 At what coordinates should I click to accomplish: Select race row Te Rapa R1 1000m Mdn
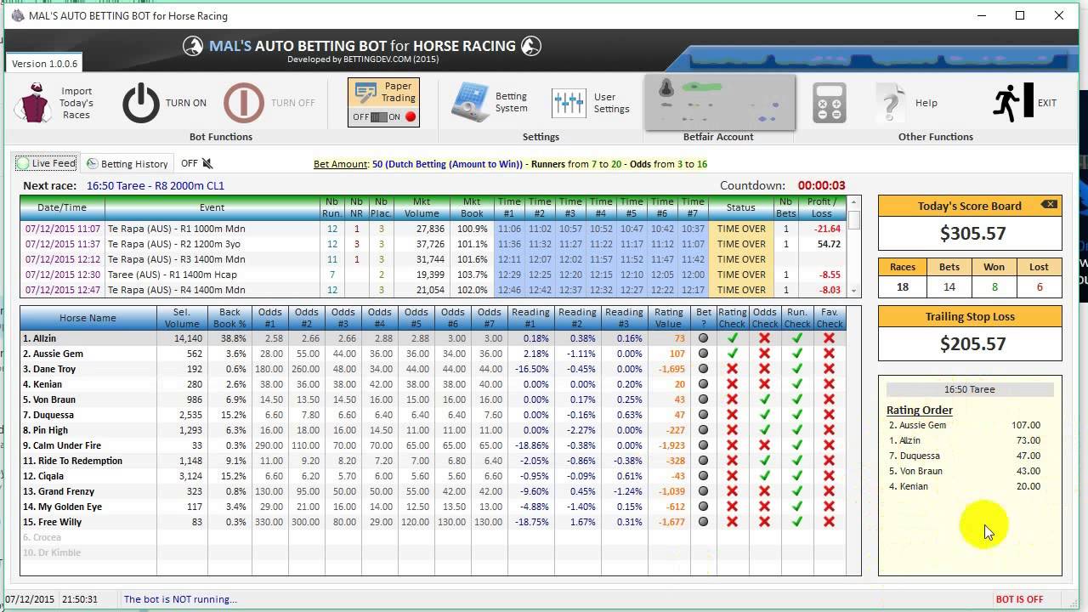pos(433,229)
